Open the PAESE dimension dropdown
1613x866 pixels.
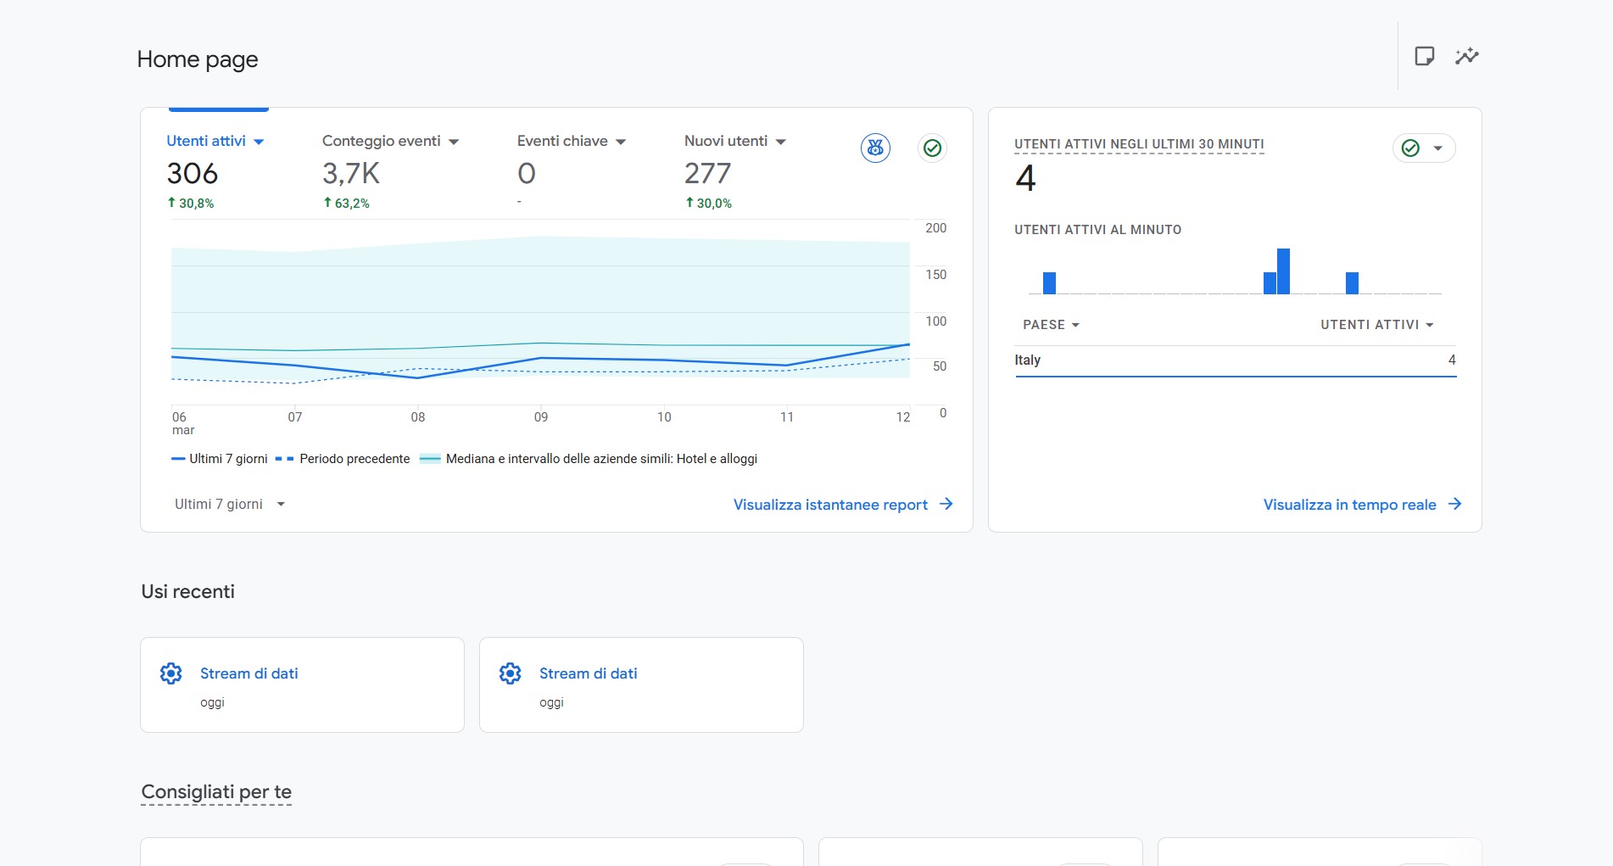[1051, 325]
